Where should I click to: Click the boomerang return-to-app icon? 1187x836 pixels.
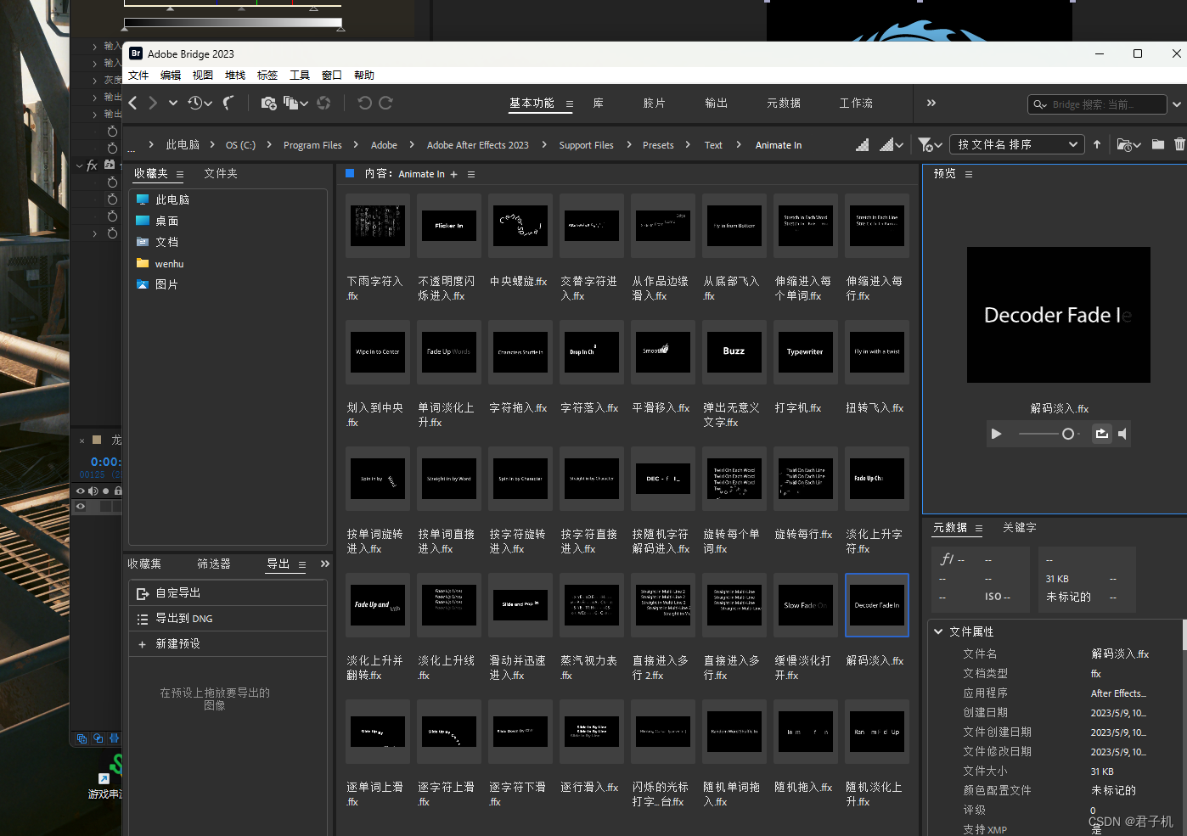pos(228,103)
